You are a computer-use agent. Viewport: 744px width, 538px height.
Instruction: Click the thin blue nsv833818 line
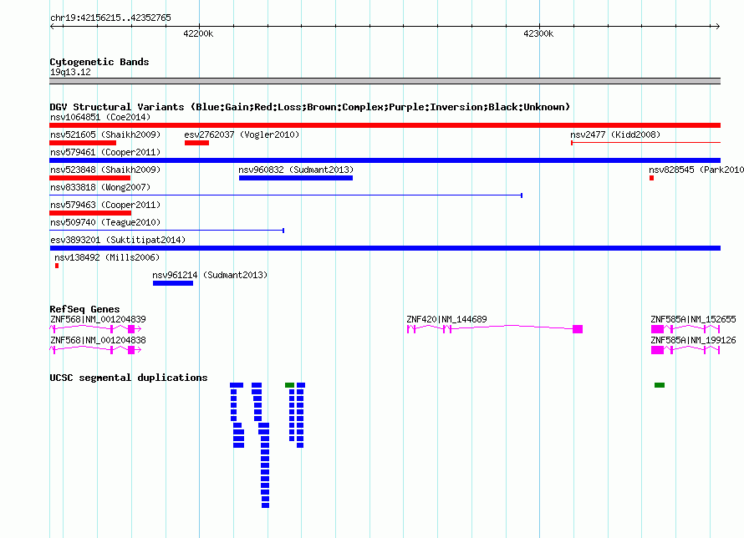coord(286,195)
